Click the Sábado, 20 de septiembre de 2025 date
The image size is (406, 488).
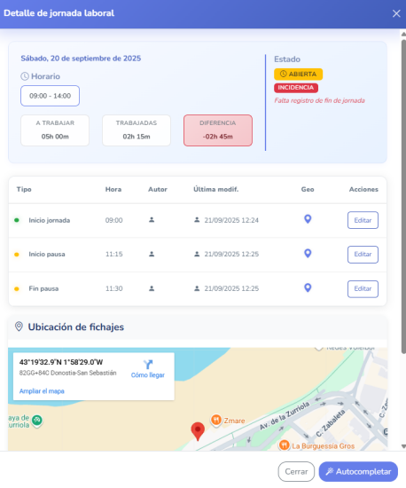[x=81, y=59]
